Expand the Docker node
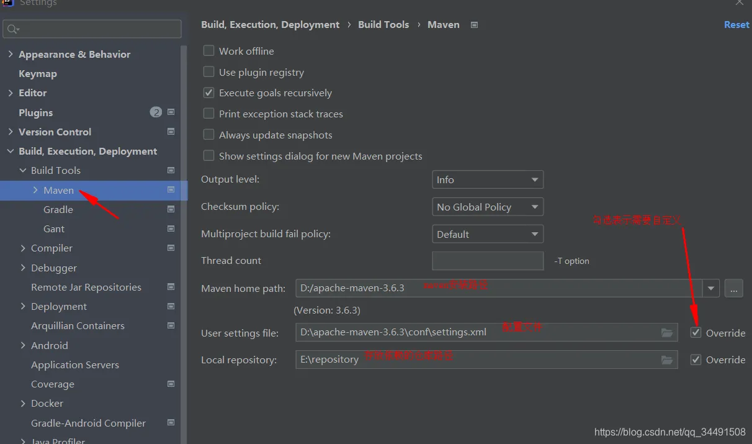This screenshot has width=752, height=444. coord(23,403)
